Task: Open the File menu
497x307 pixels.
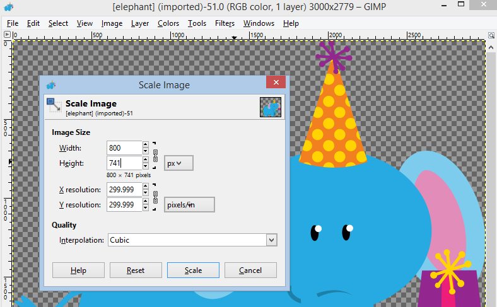Action: click(x=13, y=23)
